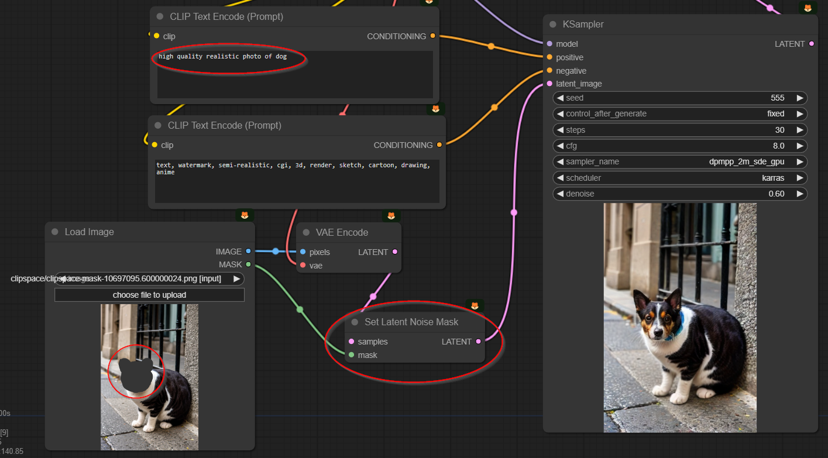Click the mask input socket on Set Latent Noise Mask
Viewport: 828px width, 458px height.
pyautogui.click(x=351, y=355)
